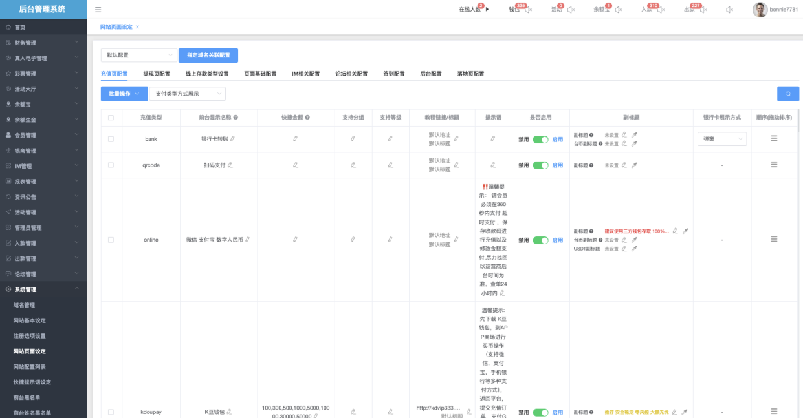Open the 支付类型方式展示 dropdown
803x418 pixels.
point(187,94)
